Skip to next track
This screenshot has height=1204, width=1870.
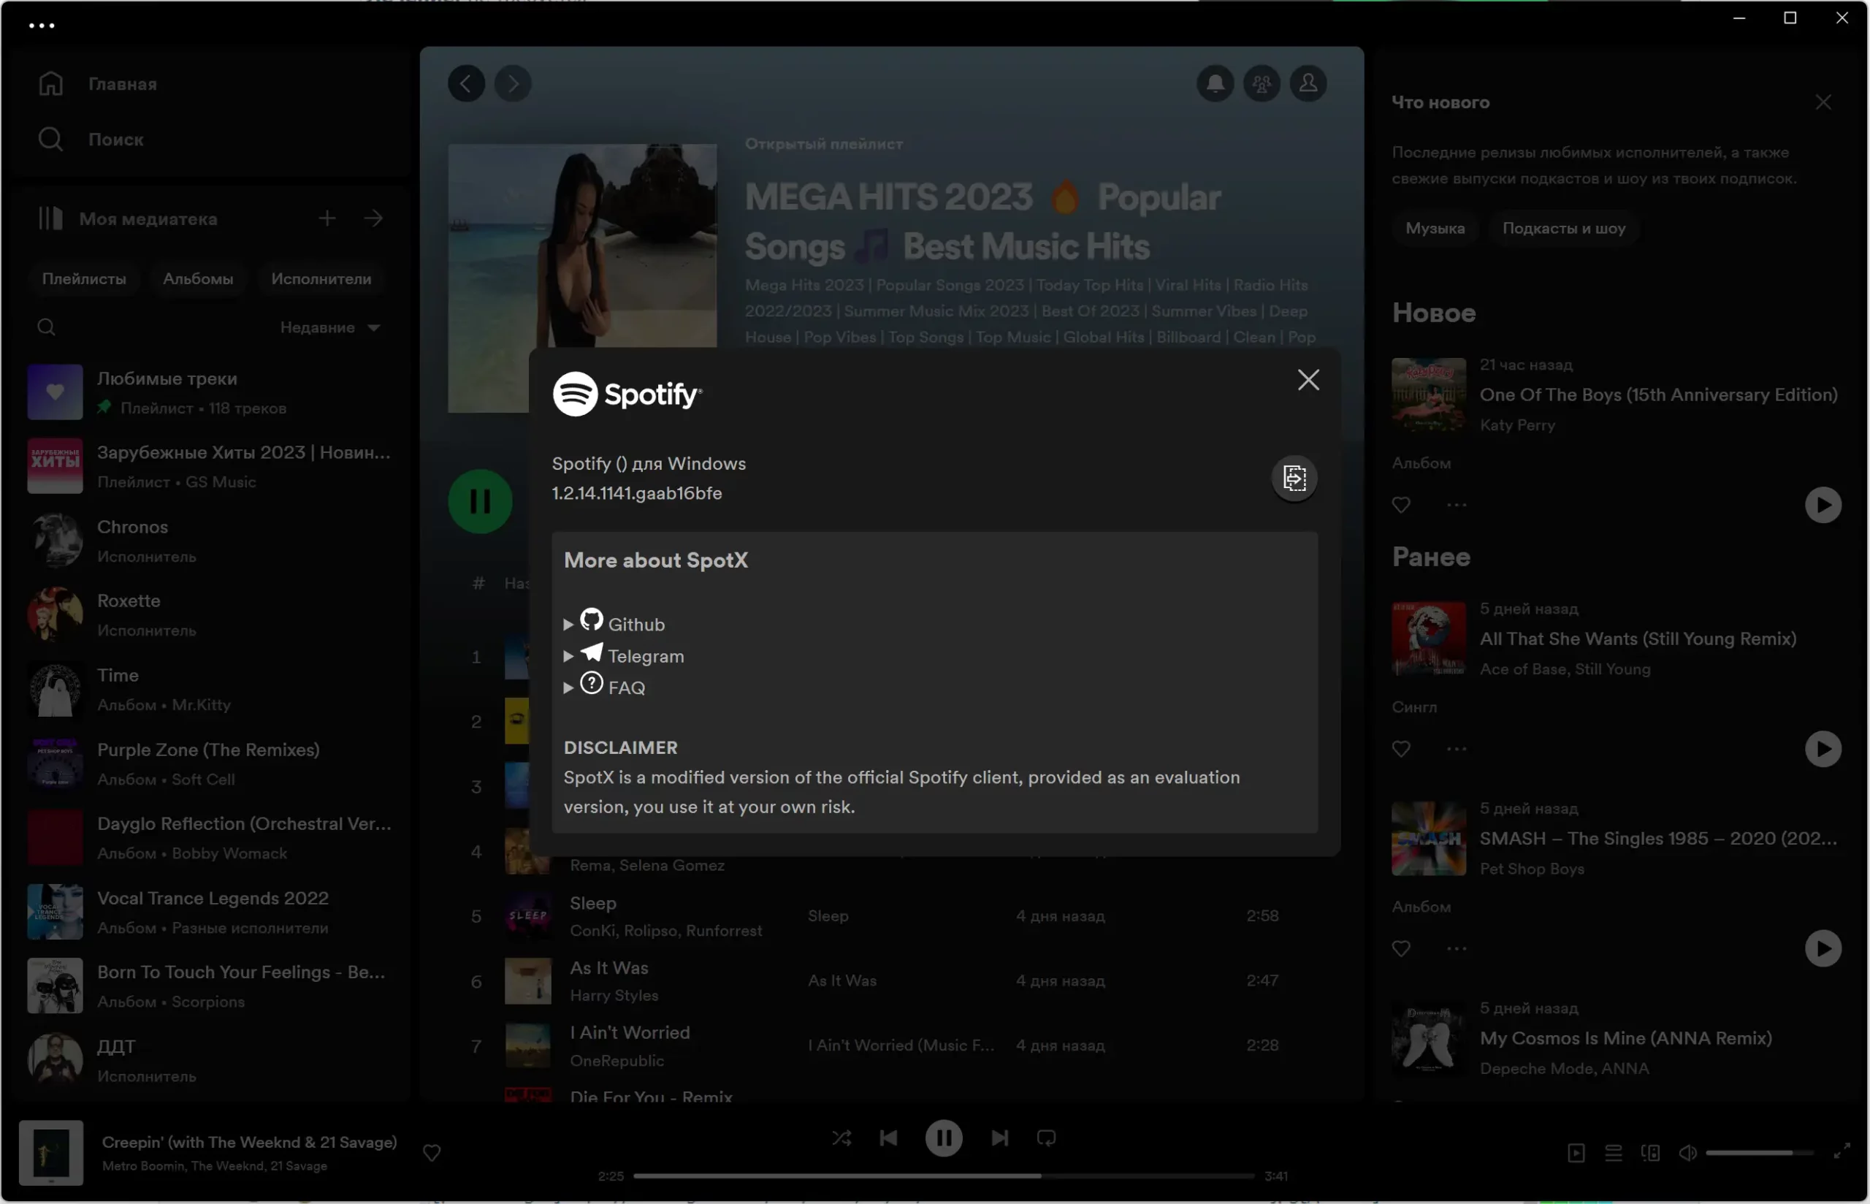999,1138
